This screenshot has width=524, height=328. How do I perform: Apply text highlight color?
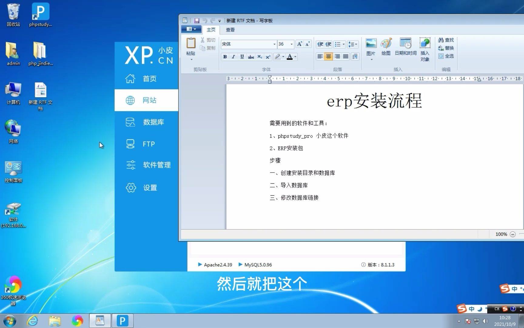(x=277, y=57)
